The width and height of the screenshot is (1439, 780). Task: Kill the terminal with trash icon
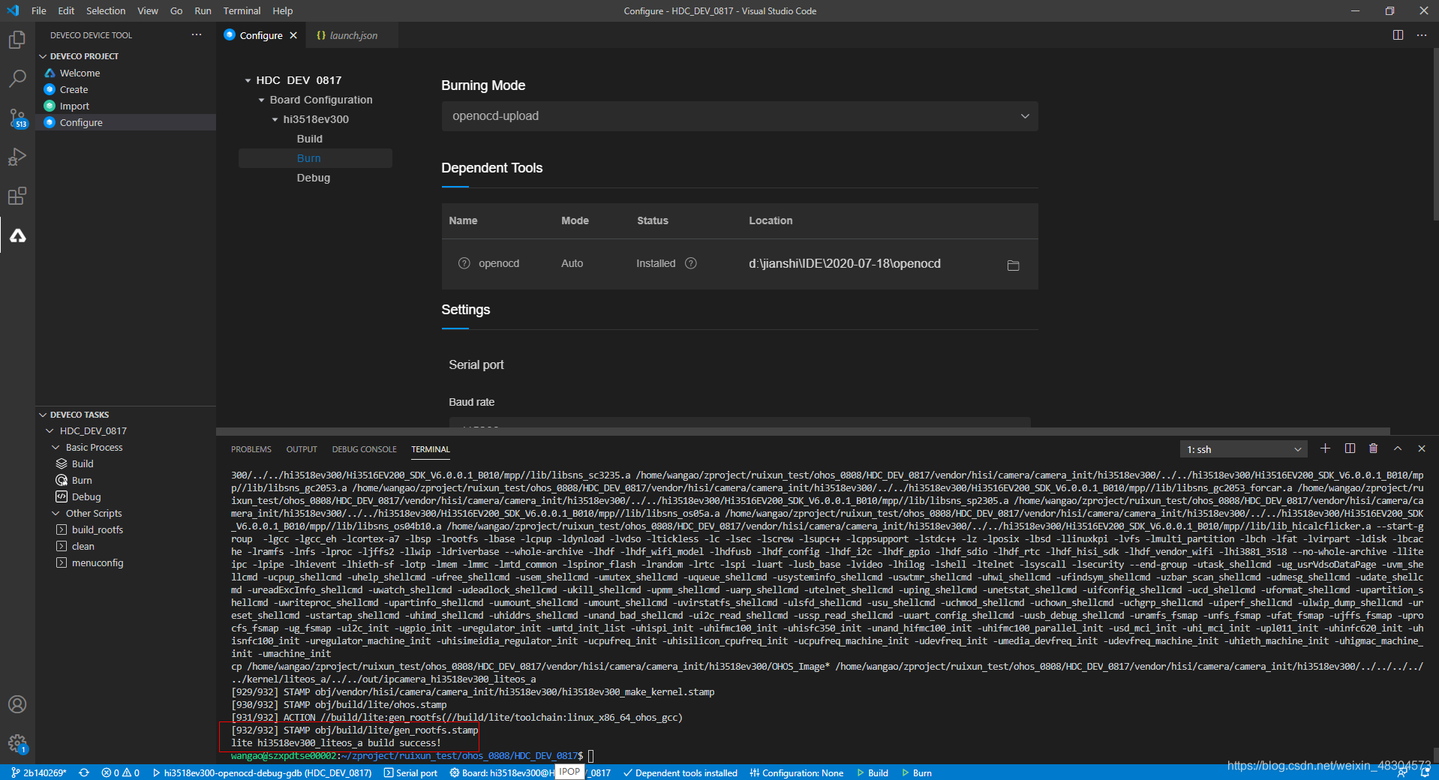pos(1373,448)
